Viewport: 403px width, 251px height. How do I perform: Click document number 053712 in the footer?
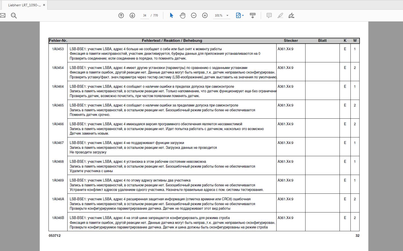pyautogui.click(x=55, y=236)
